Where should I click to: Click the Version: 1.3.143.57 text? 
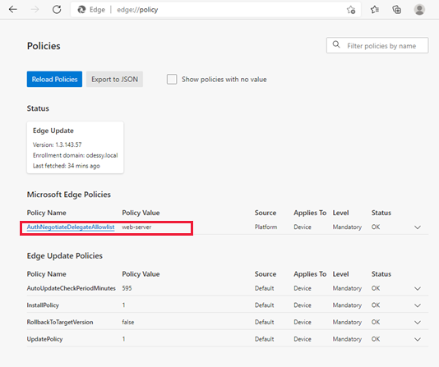57,145
